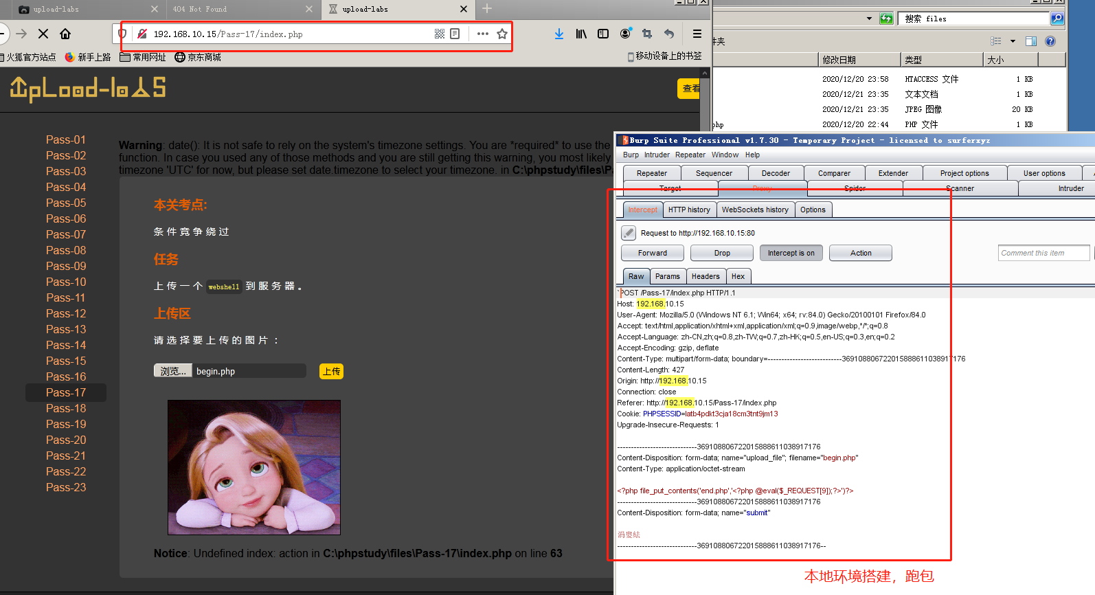Click Explorer's search magnifier icon

(x=1057, y=19)
